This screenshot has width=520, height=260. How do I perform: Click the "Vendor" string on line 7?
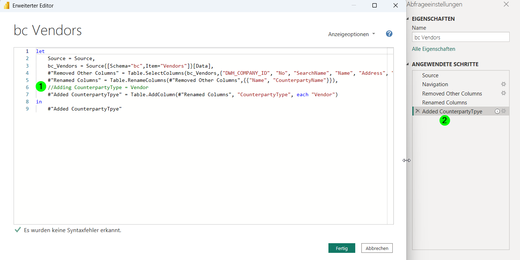pyautogui.click(x=323, y=94)
